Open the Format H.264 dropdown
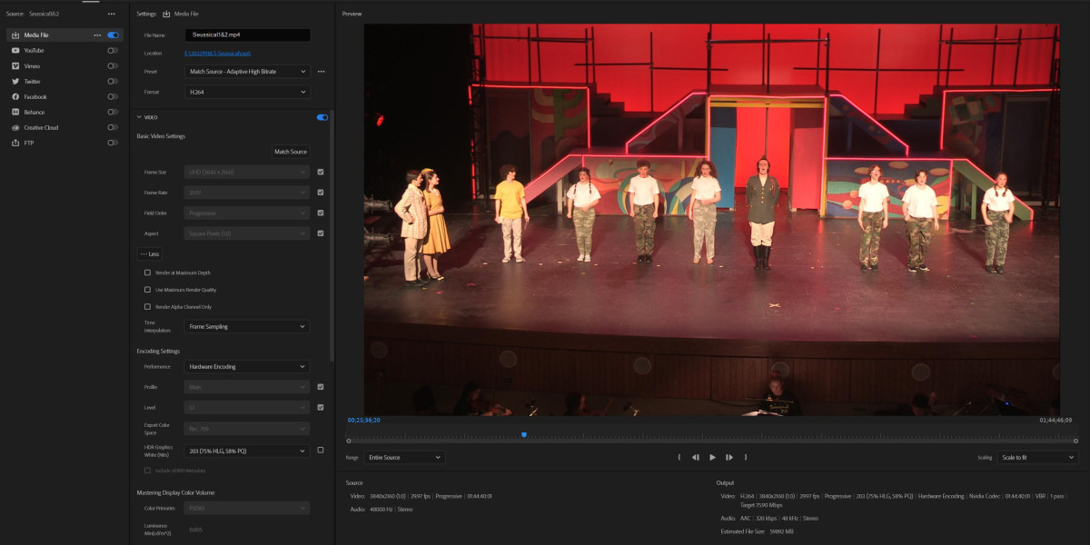Image resolution: width=1090 pixels, height=545 pixels. pos(247,92)
